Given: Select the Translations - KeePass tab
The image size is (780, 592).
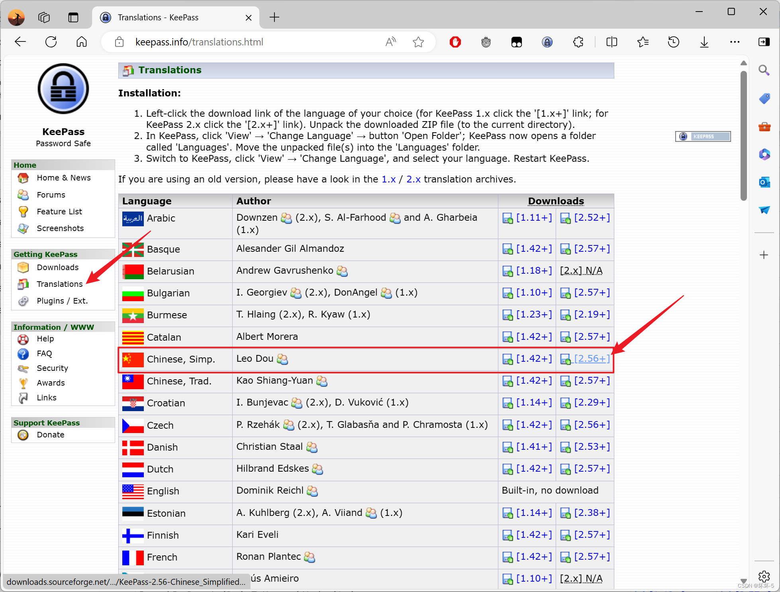Looking at the screenshot, I should coord(176,18).
